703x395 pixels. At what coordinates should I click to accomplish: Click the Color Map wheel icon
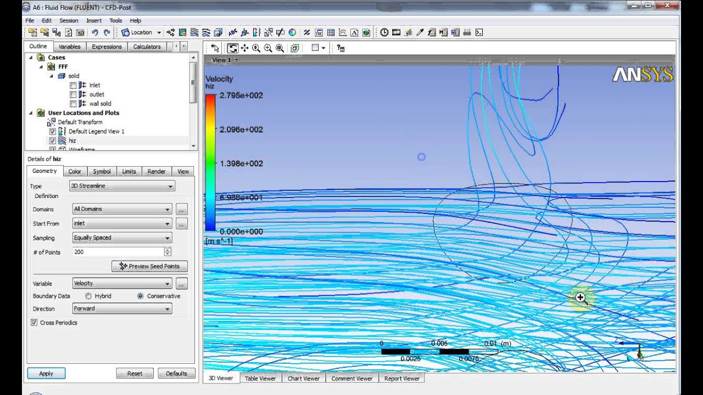[x=292, y=32]
